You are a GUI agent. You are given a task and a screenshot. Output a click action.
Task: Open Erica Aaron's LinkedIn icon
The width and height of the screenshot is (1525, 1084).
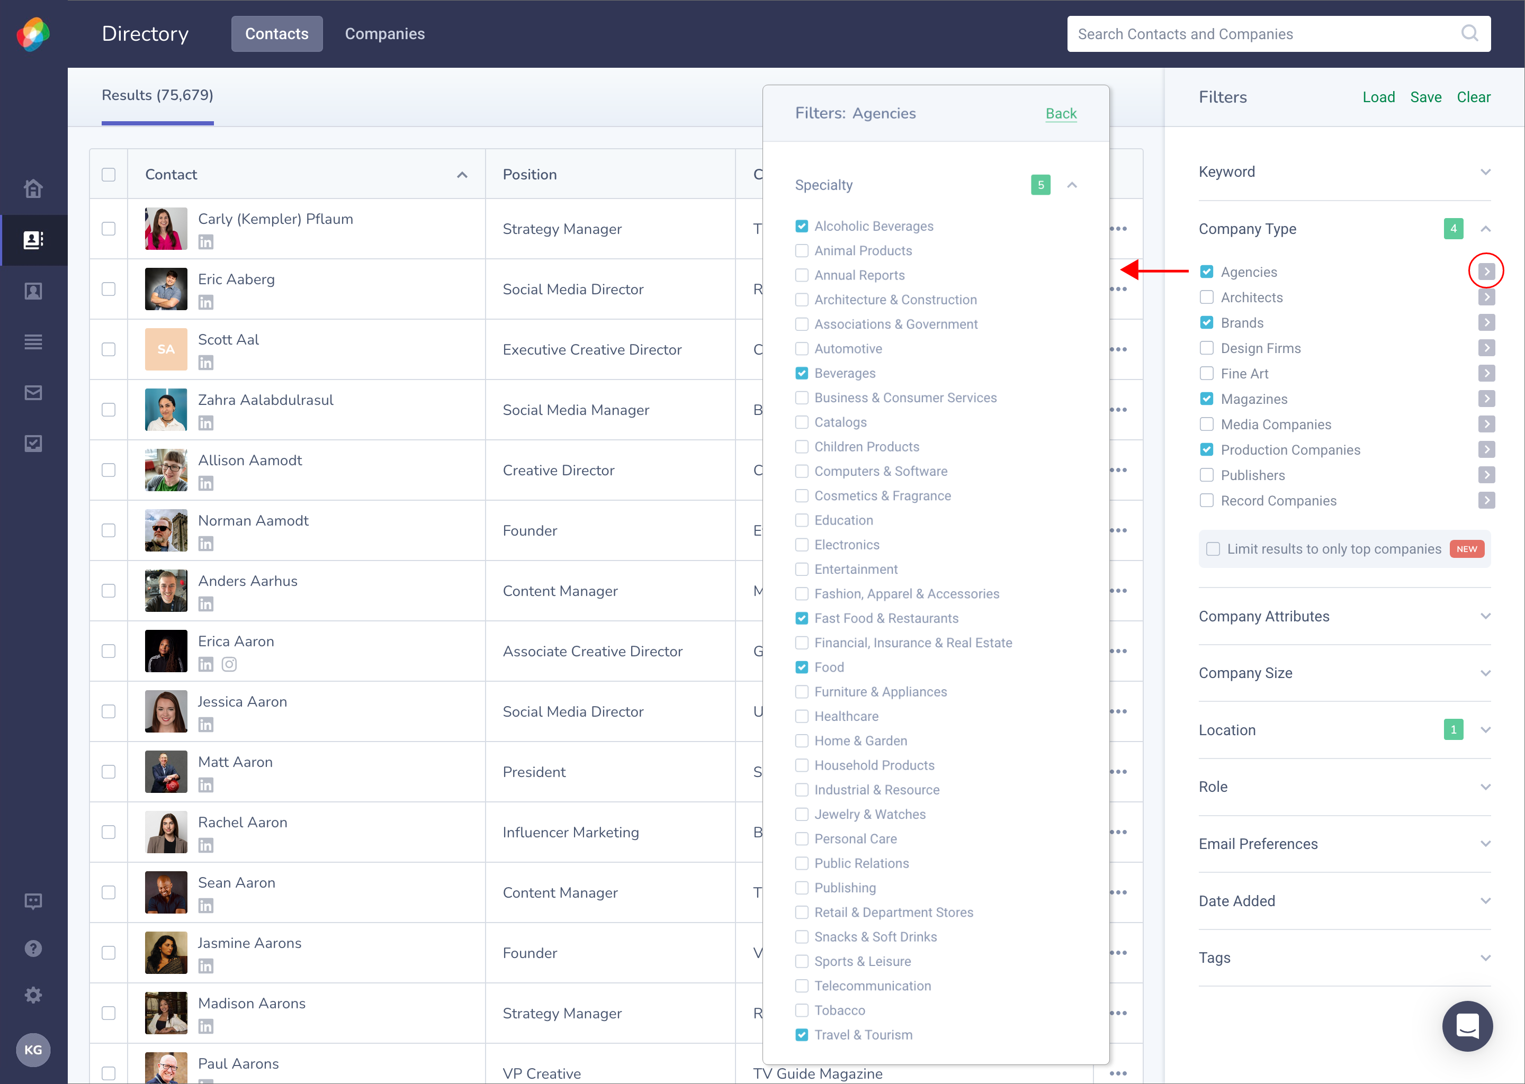point(205,664)
